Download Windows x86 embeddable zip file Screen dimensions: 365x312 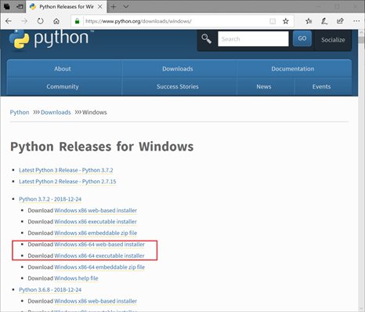pos(96,233)
